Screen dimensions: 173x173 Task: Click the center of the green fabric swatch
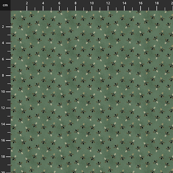[92, 92]
